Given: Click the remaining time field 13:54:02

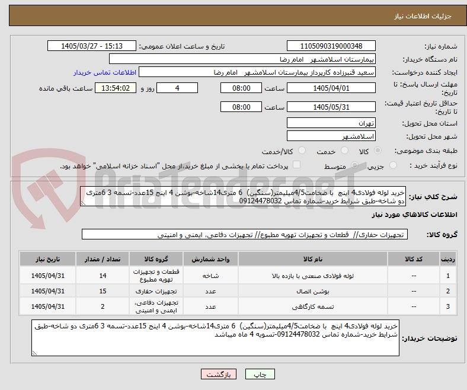Looking at the screenshot, I should tap(116, 88).
